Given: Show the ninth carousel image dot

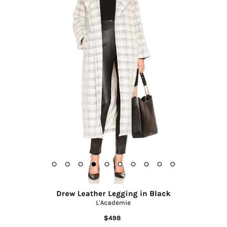Looking at the screenshot, I should (160, 164).
